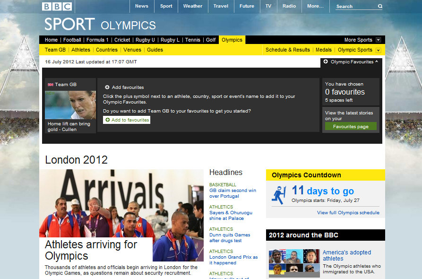Select the Golf tab
This screenshot has width=422, height=279.
(211, 40)
